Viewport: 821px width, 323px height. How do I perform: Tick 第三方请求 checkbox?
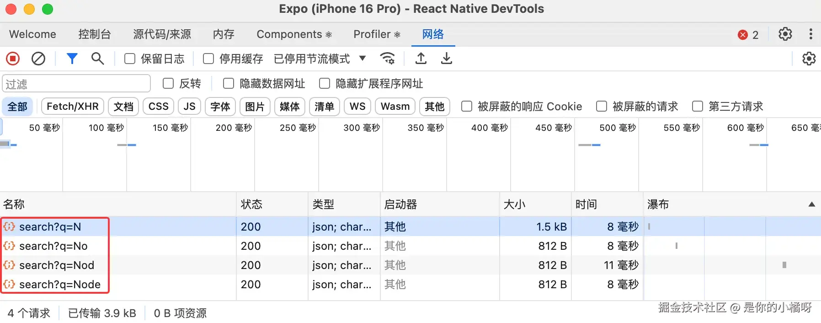pos(698,106)
